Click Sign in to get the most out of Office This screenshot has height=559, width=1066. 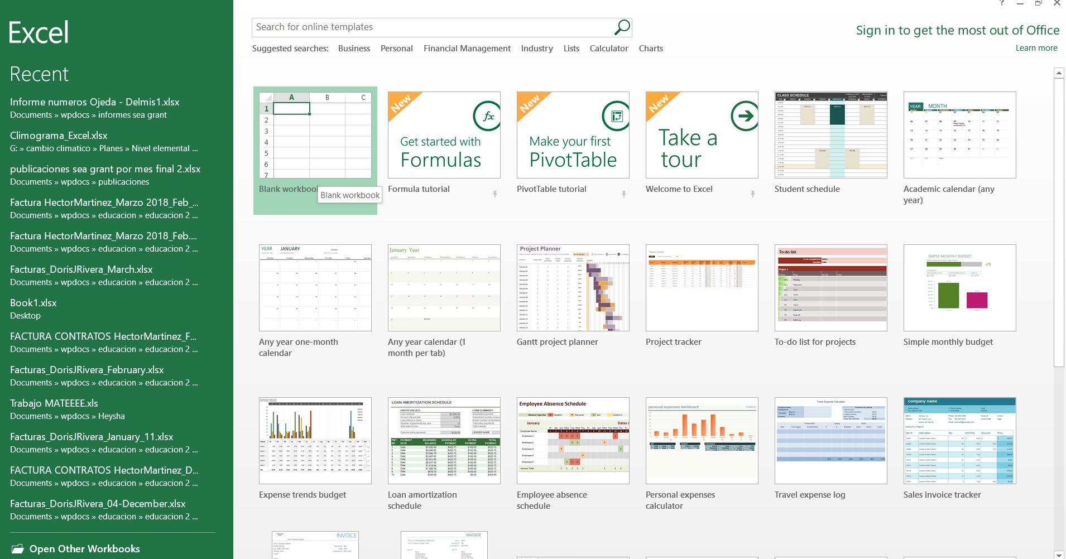tap(958, 30)
